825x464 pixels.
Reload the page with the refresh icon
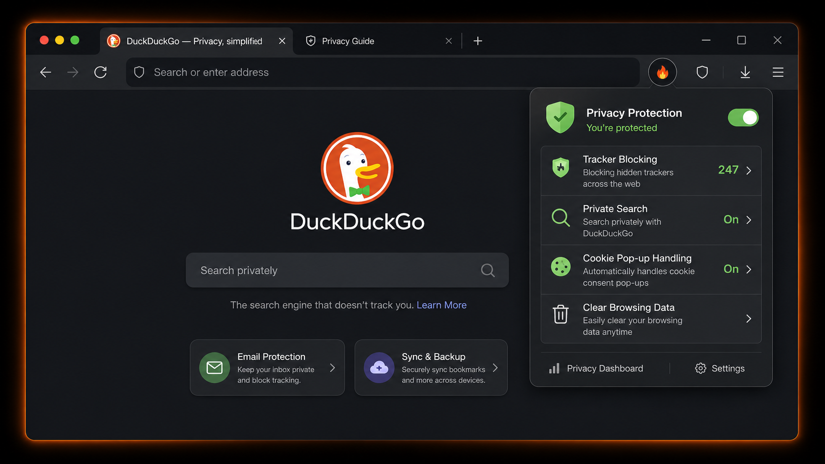point(101,72)
